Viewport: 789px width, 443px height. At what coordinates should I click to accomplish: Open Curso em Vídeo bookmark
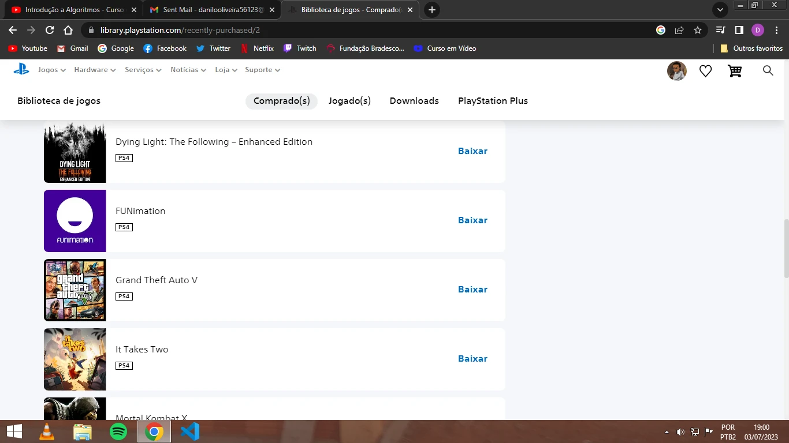[x=445, y=48]
